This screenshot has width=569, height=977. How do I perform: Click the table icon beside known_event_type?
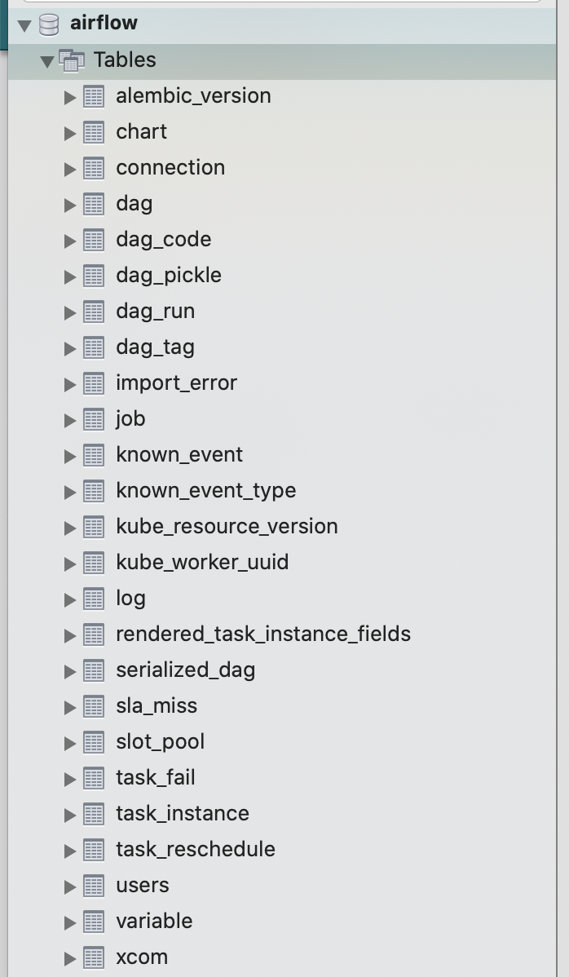[94, 492]
